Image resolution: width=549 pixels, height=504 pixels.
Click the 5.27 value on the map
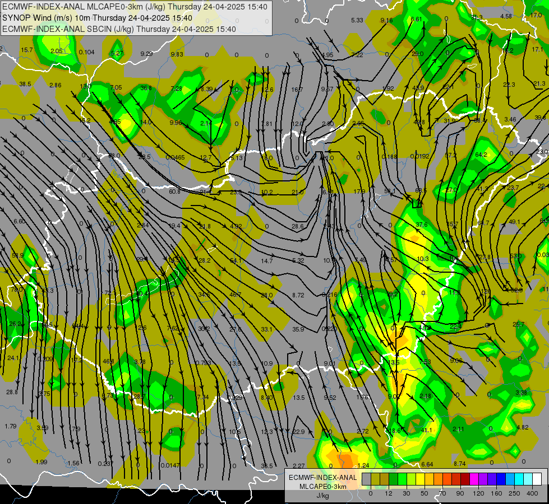117,53
